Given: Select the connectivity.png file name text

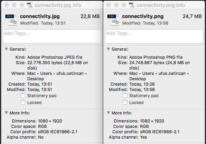Looking at the screenshot, I should (143, 17).
